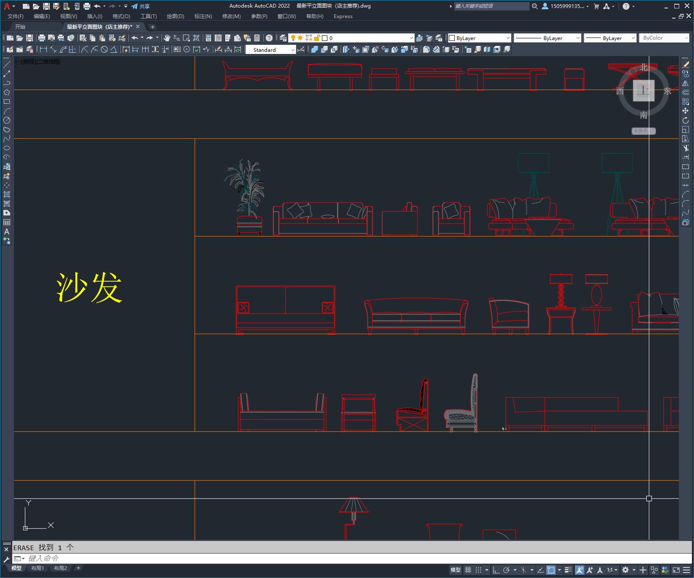
Task: Open the Autodesk App Store cart icon
Action: point(596,6)
